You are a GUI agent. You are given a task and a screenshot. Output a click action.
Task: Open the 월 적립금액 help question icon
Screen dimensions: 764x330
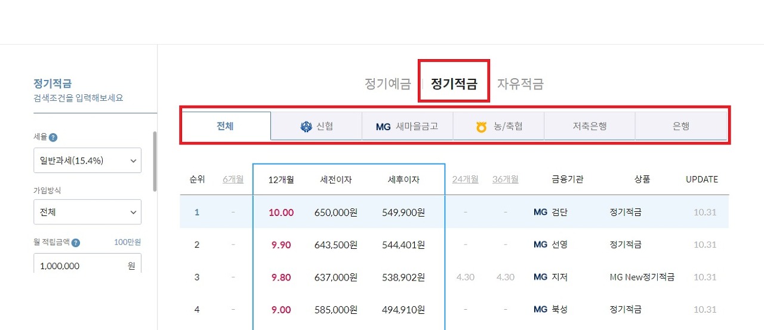coord(76,242)
